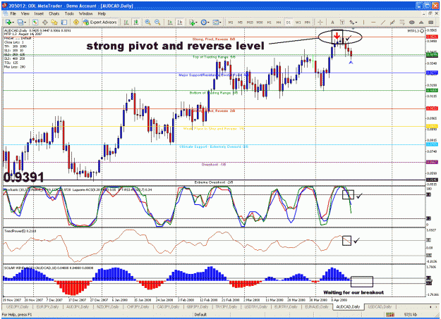Toggle the Data Window crosshair-target icon
The height and width of the screenshot is (319, 441).
44,23
